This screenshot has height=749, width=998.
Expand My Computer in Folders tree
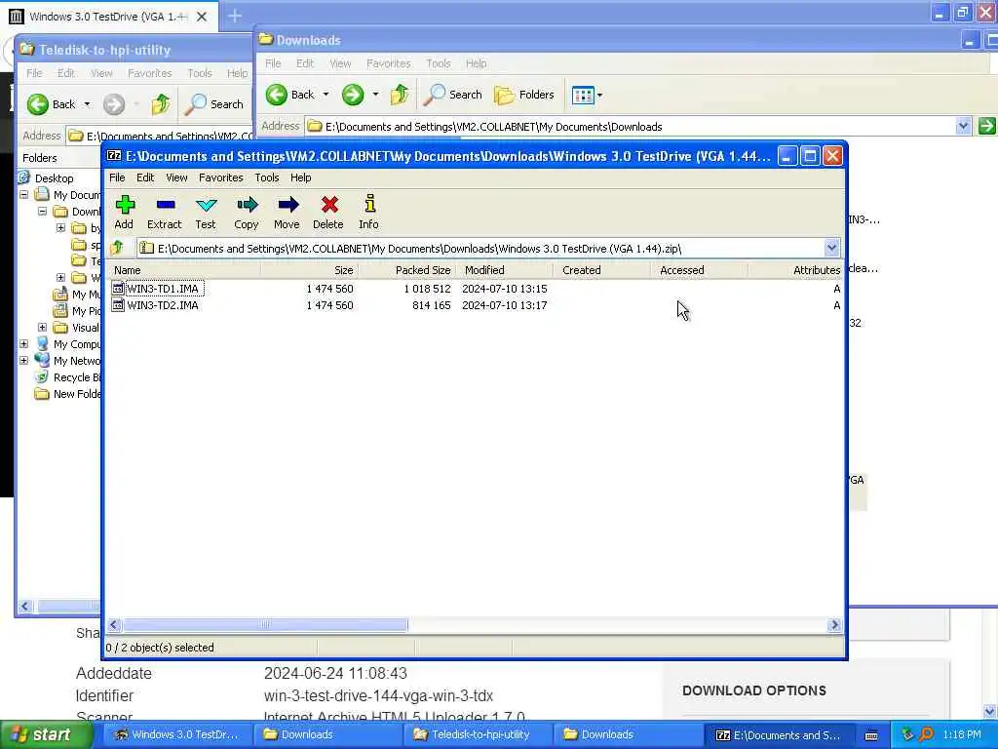click(24, 344)
